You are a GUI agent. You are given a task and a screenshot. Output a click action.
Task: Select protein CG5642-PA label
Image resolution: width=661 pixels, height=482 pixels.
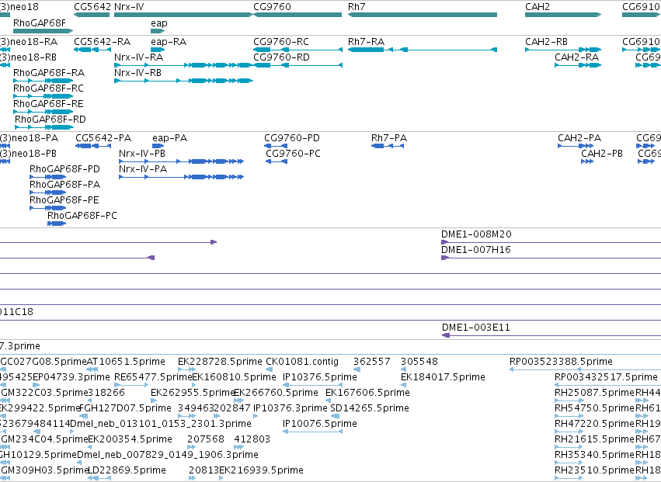coord(103,138)
